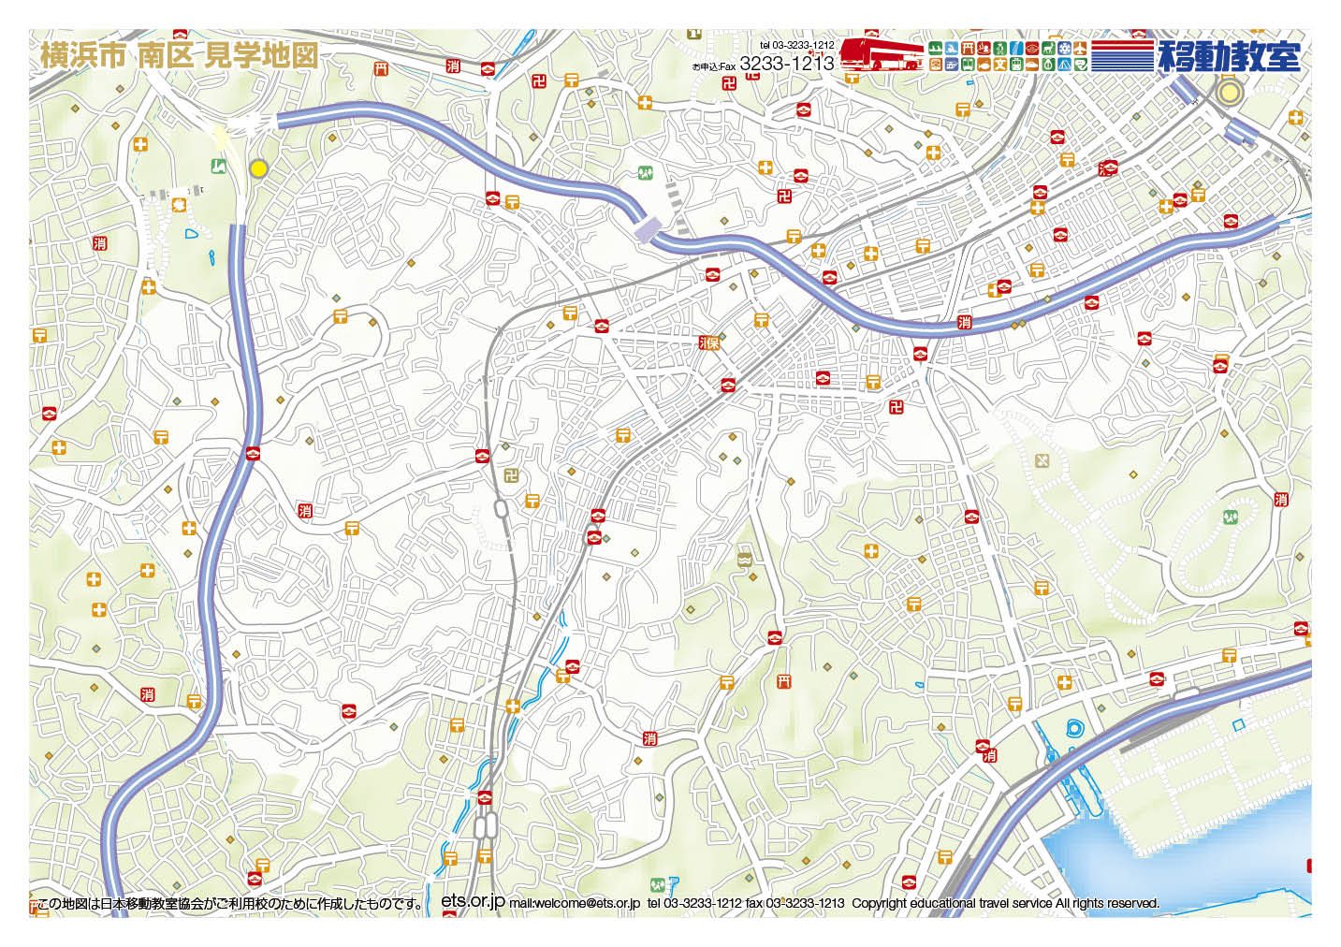
Task: Click the この地図は日本移動教室協会 footer note
Action: (229, 904)
